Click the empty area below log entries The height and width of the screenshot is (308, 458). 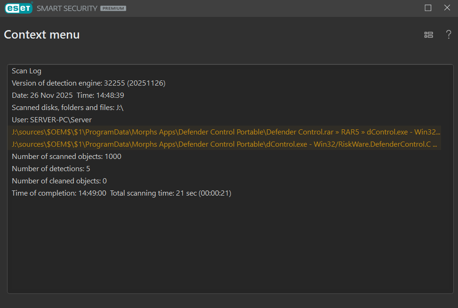tap(230, 245)
